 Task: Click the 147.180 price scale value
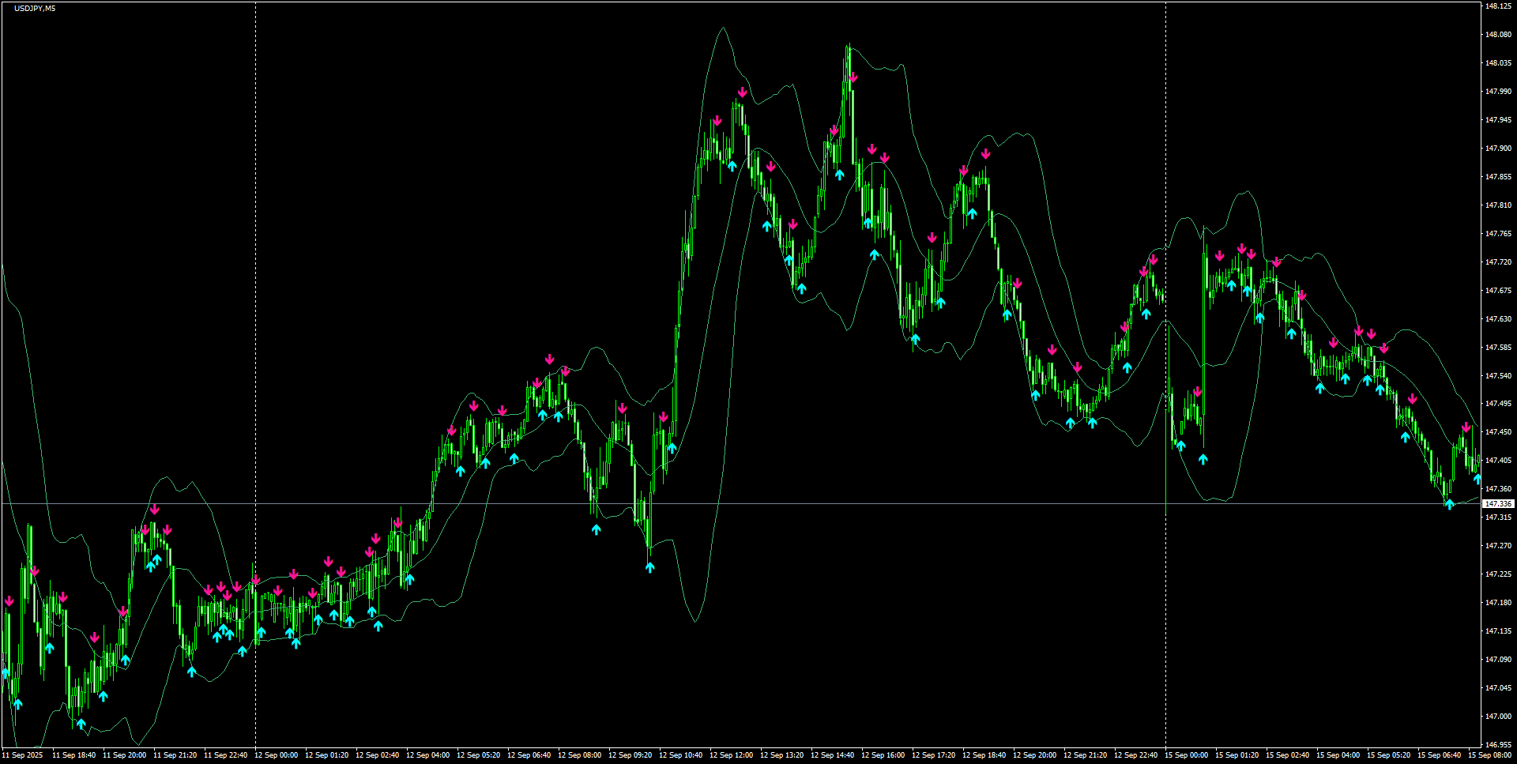pos(1498,603)
